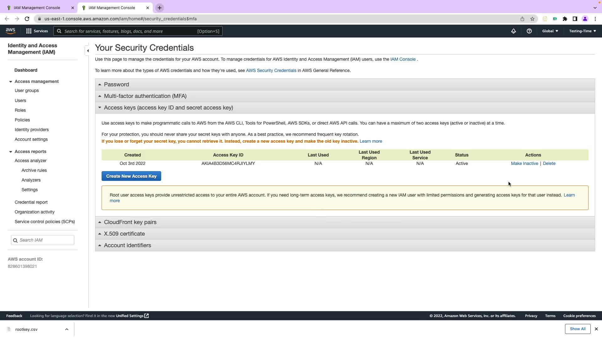This screenshot has width=602, height=338.
Task: Open the Services grid menu icon
Action: click(x=29, y=31)
